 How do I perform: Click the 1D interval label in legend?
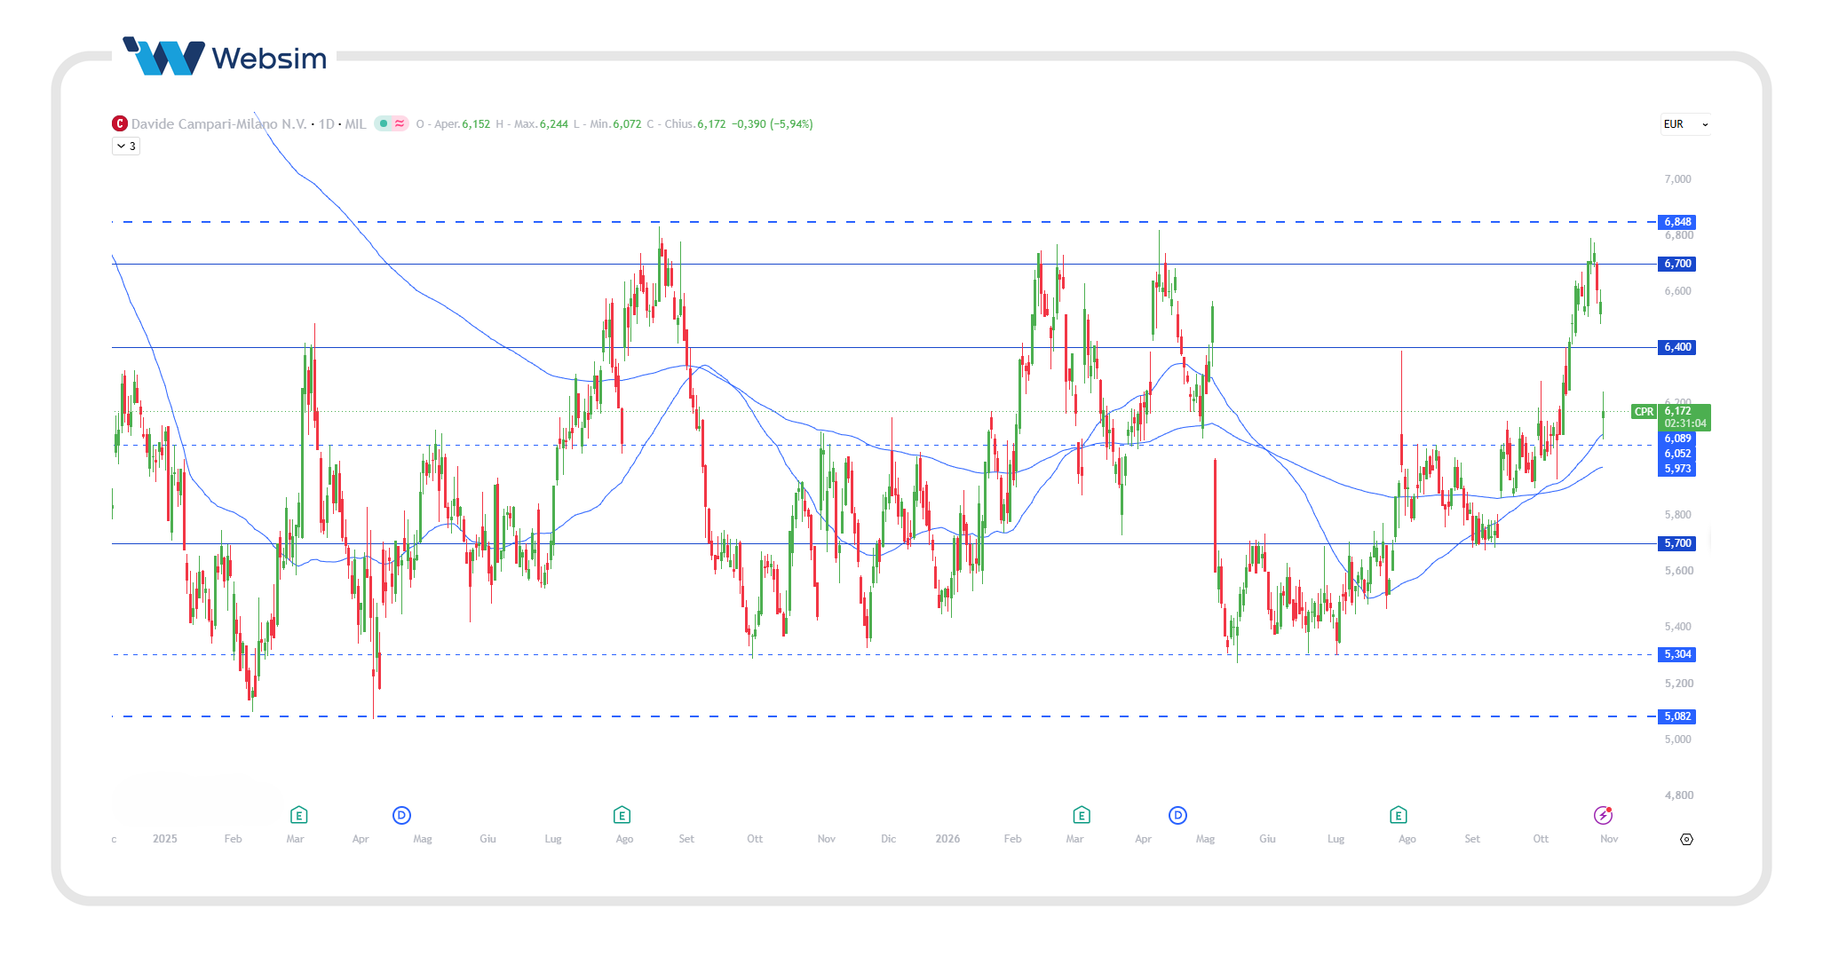click(x=327, y=123)
